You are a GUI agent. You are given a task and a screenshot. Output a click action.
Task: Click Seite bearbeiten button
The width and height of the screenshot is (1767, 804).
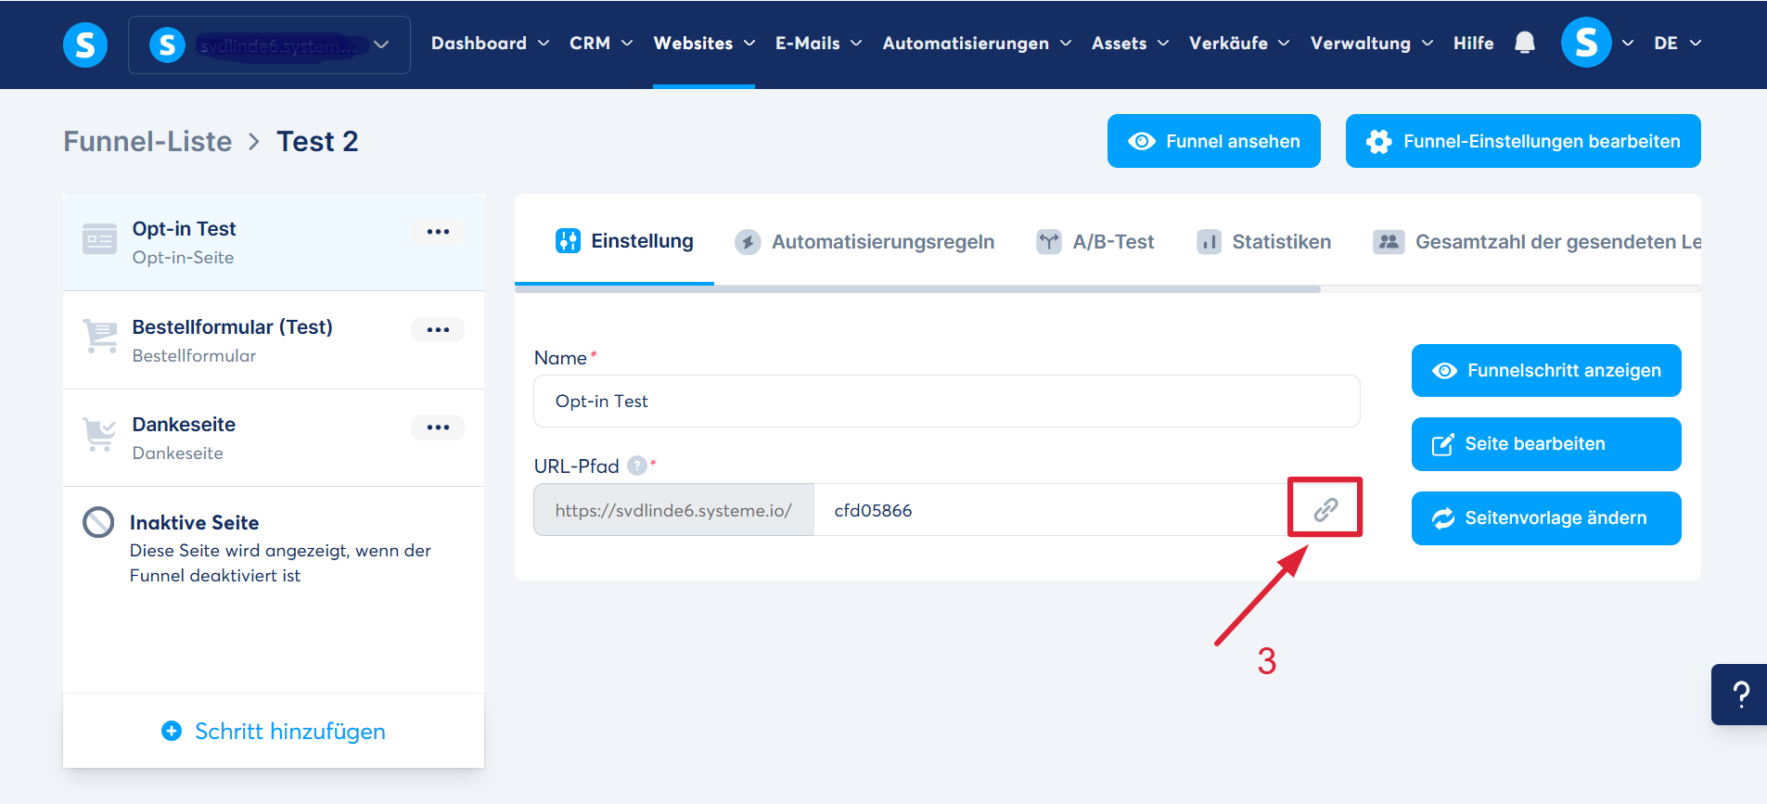tap(1546, 444)
